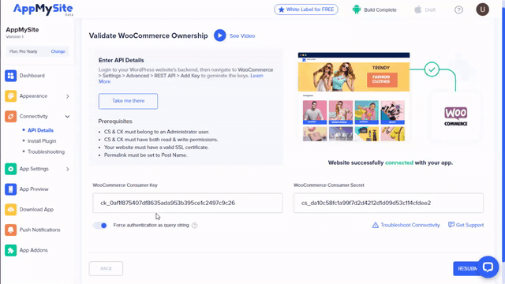Viewport: 505px width, 284px height.
Task: Click Troubleshoot Connectivity link text
Action: (410, 225)
